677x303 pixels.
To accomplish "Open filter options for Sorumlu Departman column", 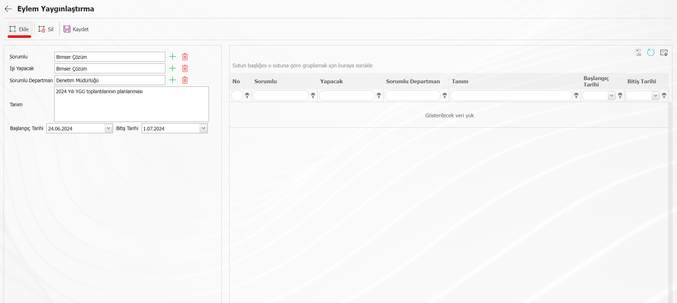I will point(445,95).
